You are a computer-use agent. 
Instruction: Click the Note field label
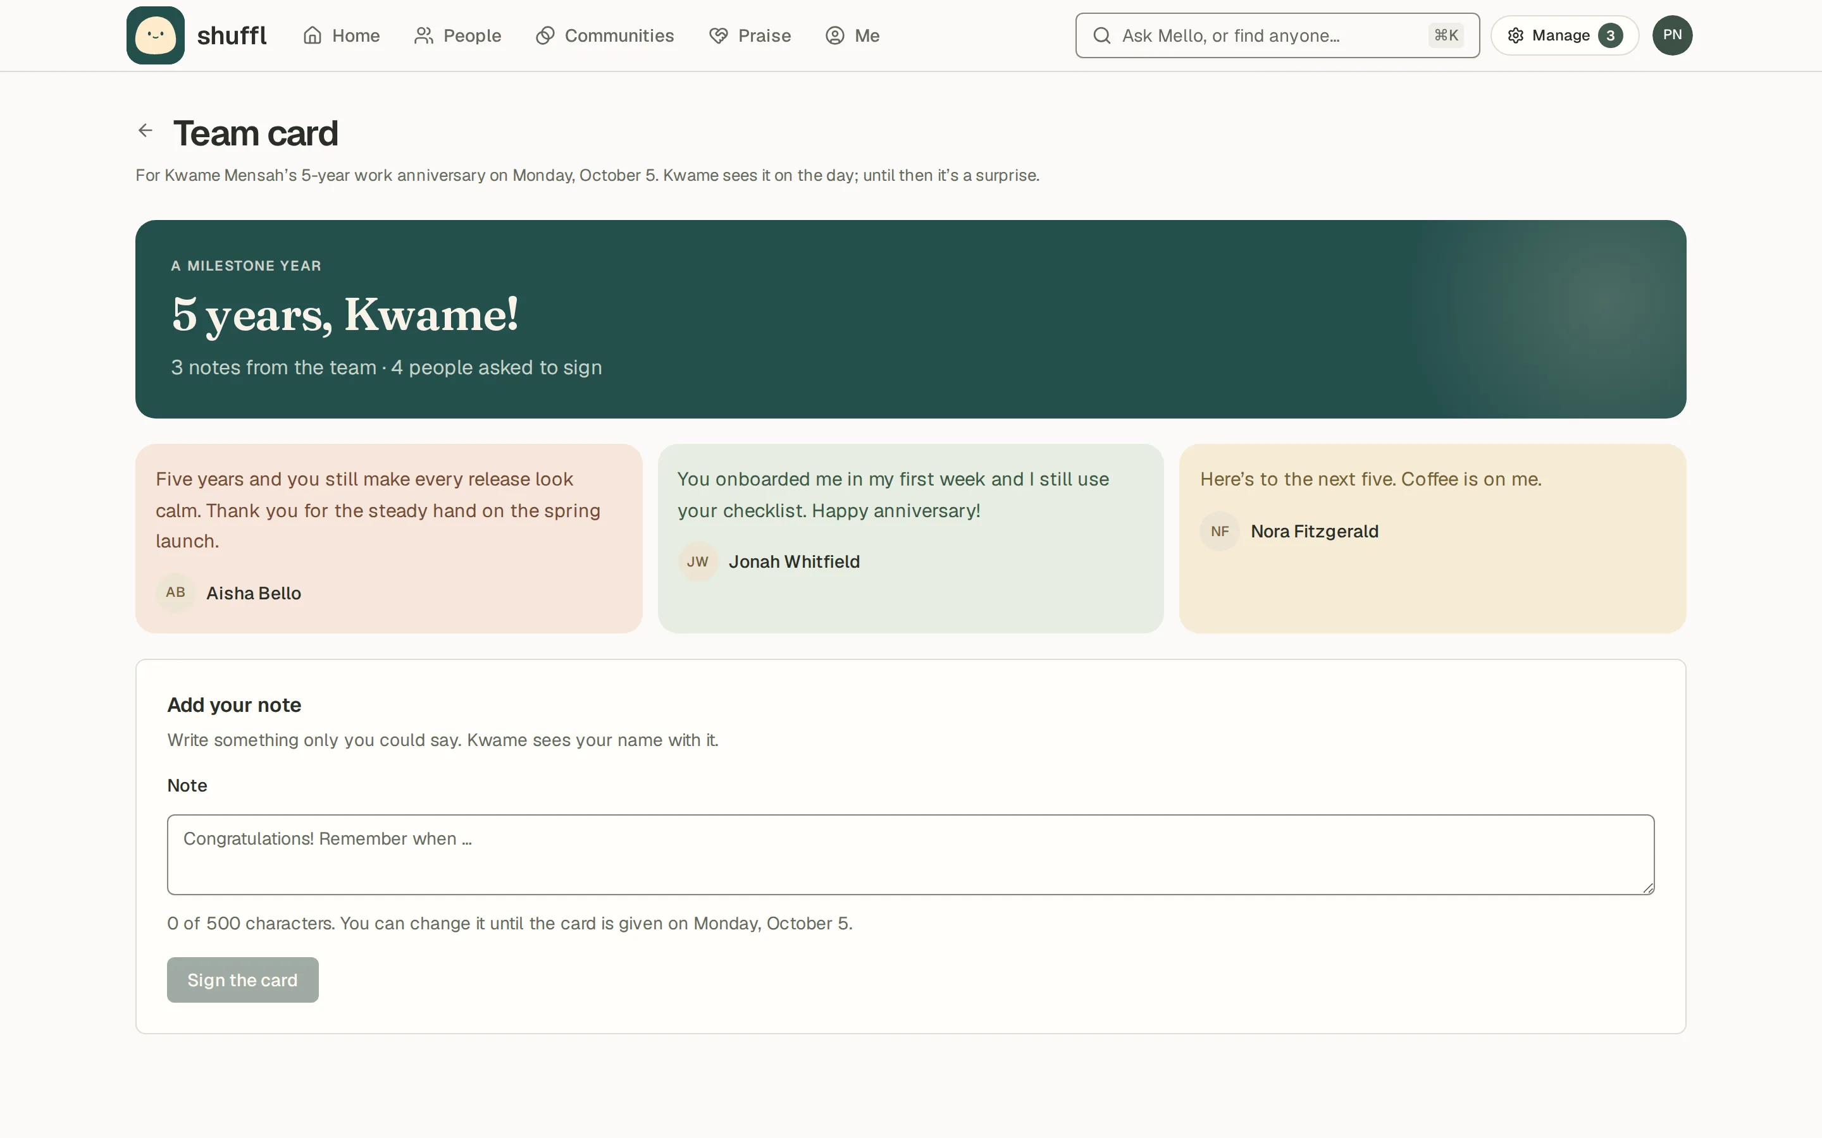187,786
